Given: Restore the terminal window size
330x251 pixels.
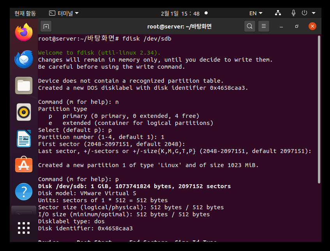Looking at the screenshot, I should tap(296, 26).
